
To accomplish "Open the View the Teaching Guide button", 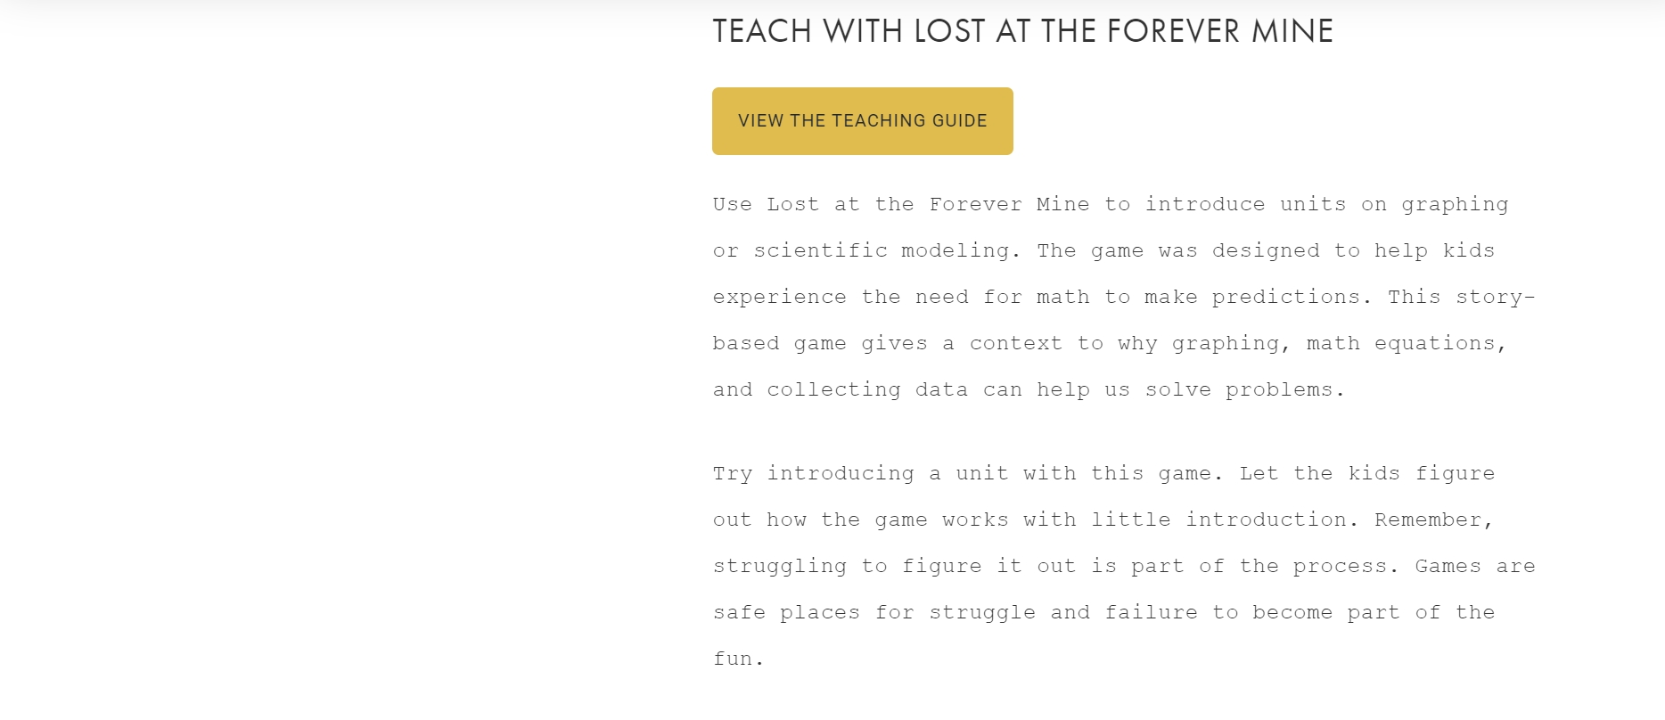I will click(862, 121).
